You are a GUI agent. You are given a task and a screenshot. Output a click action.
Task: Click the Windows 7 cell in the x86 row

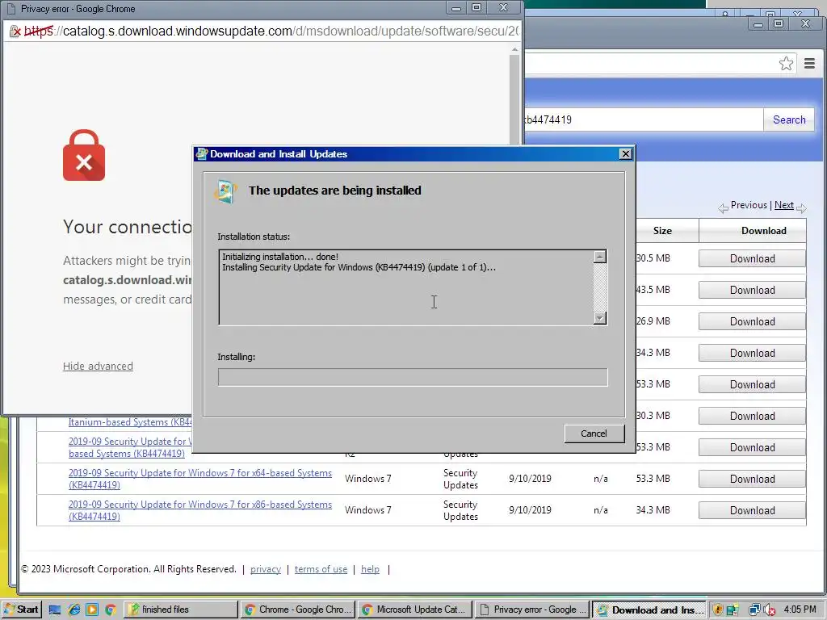pos(368,510)
